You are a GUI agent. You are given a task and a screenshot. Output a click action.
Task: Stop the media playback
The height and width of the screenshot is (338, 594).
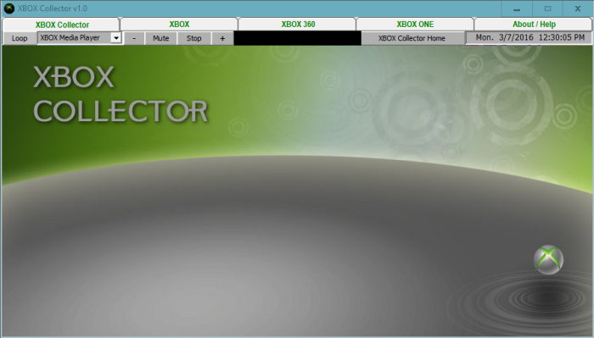[193, 38]
